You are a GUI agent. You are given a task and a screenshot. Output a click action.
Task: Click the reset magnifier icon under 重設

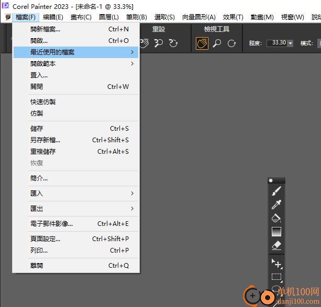(159, 43)
